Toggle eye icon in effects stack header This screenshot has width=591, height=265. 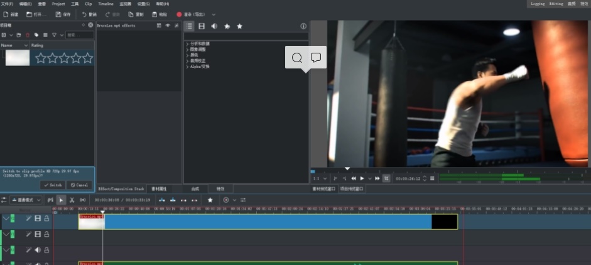(167, 26)
